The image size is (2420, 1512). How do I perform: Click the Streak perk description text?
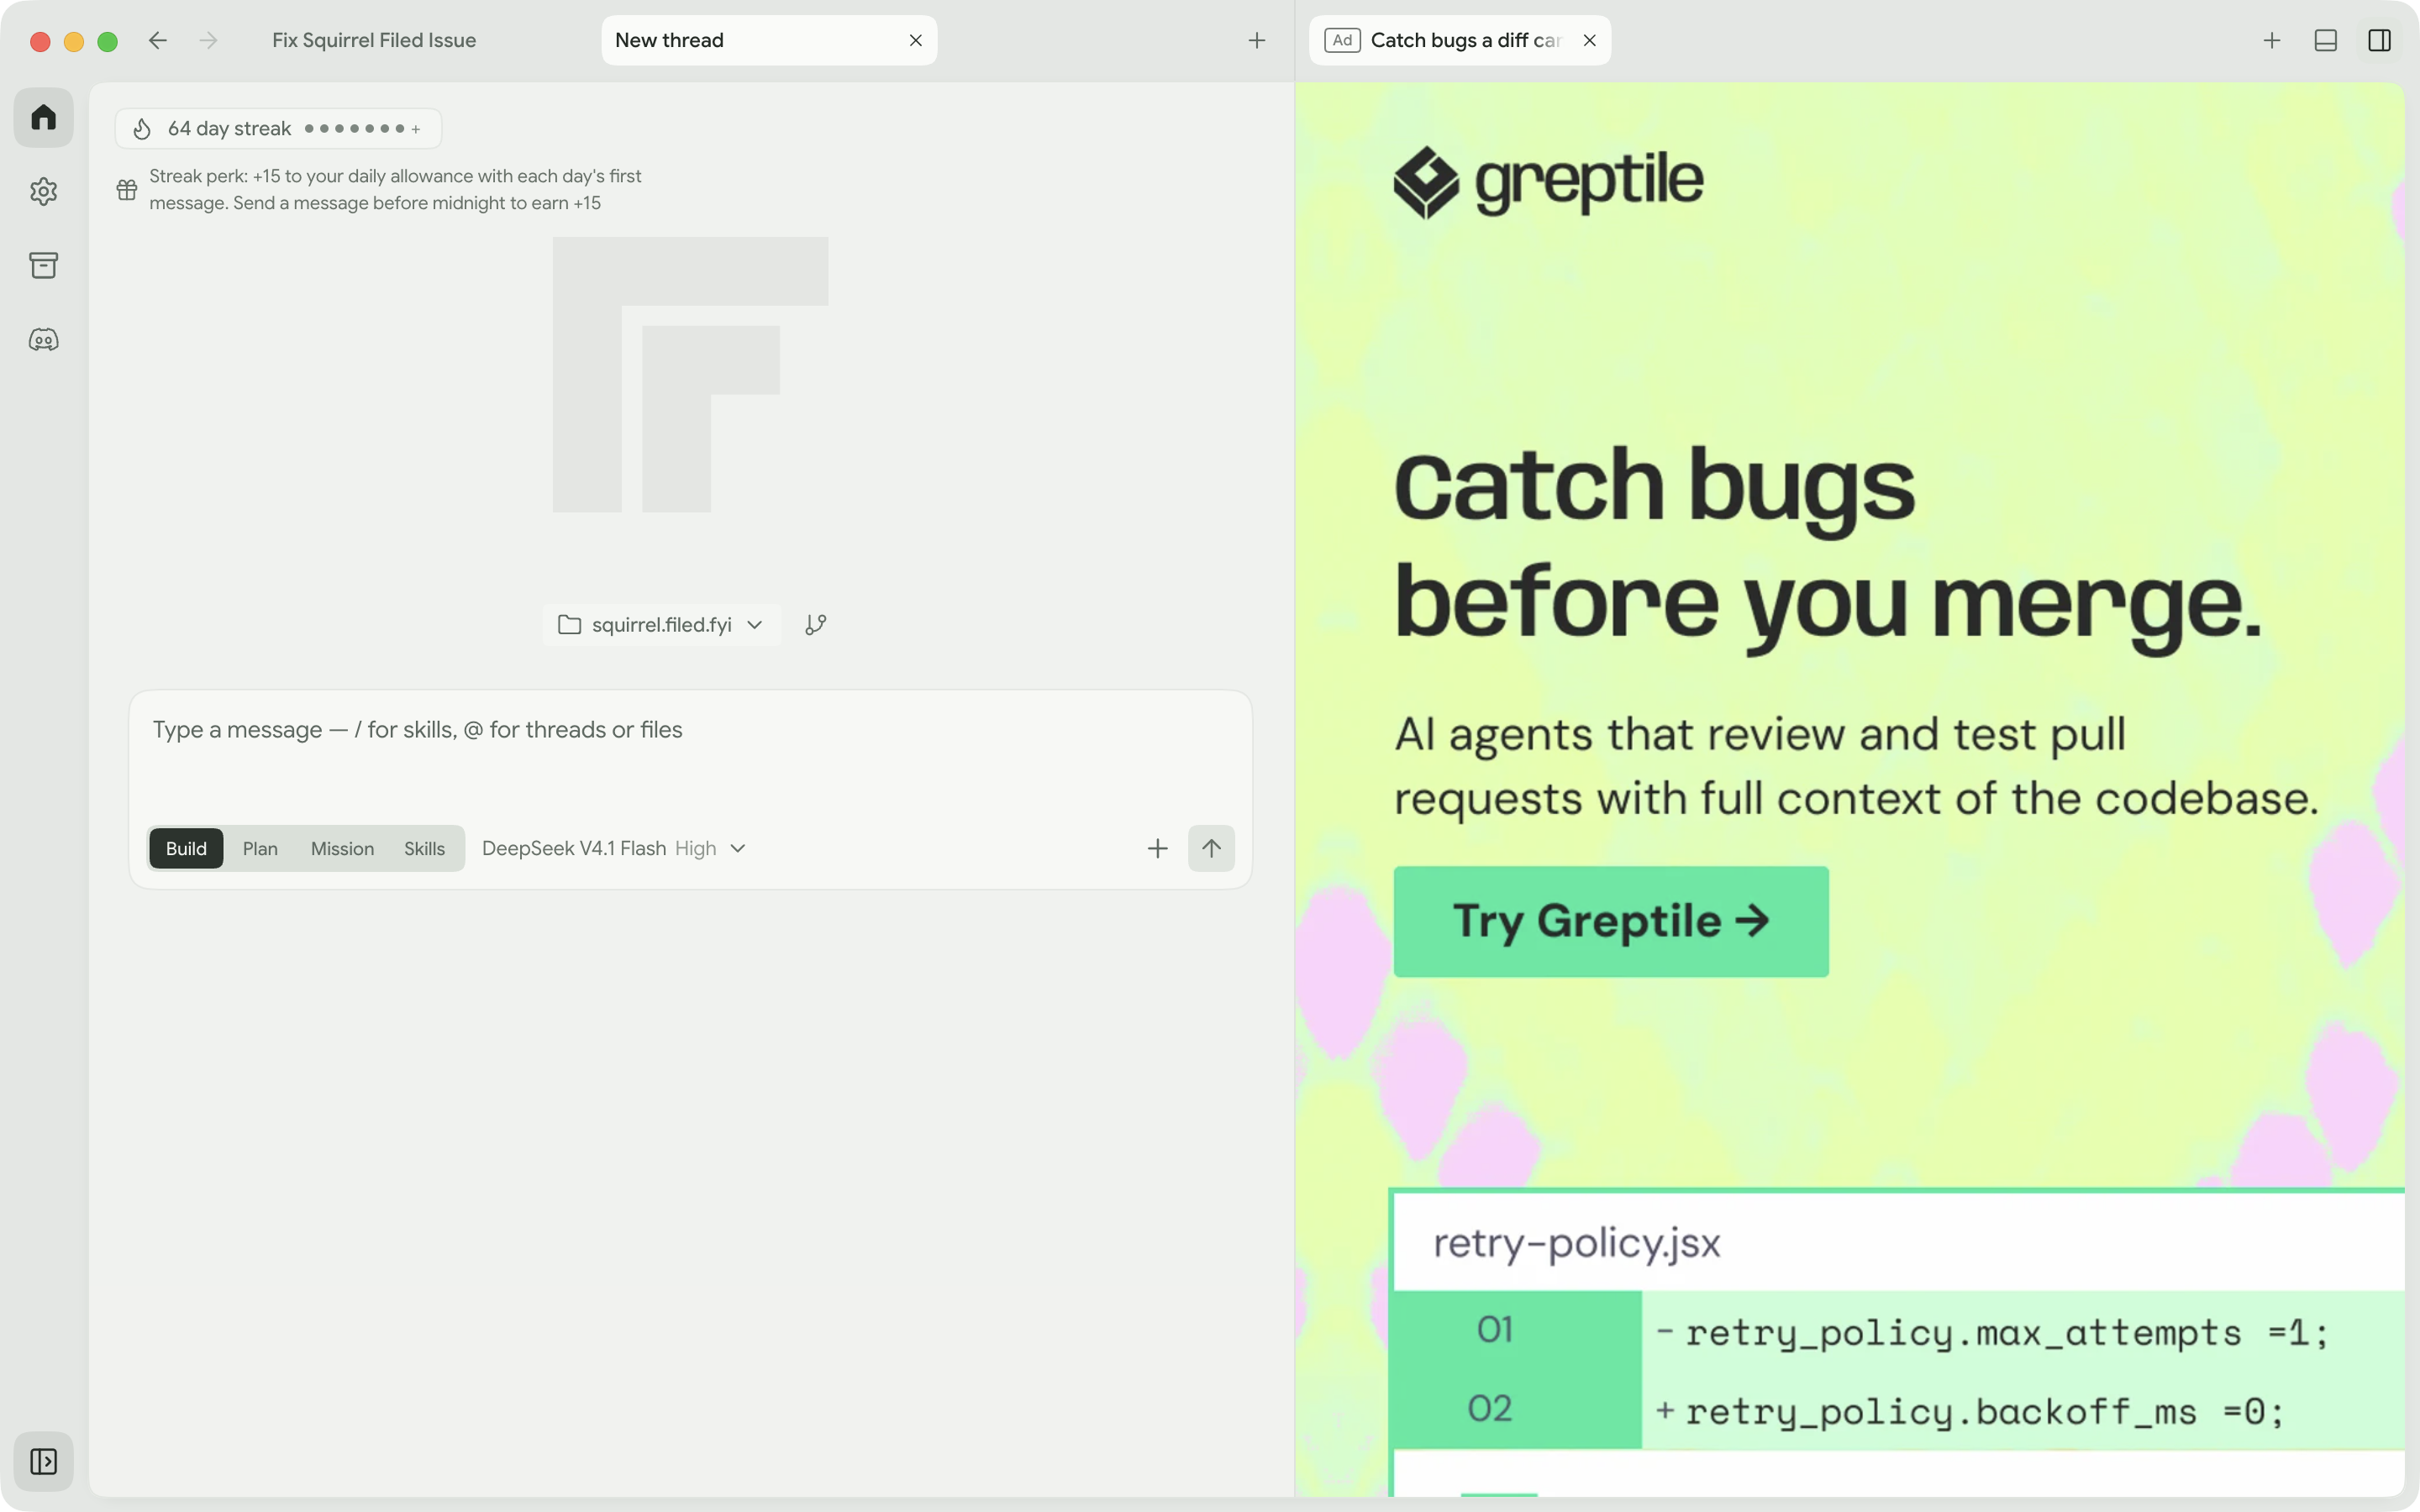pyautogui.click(x=395, y=189)
